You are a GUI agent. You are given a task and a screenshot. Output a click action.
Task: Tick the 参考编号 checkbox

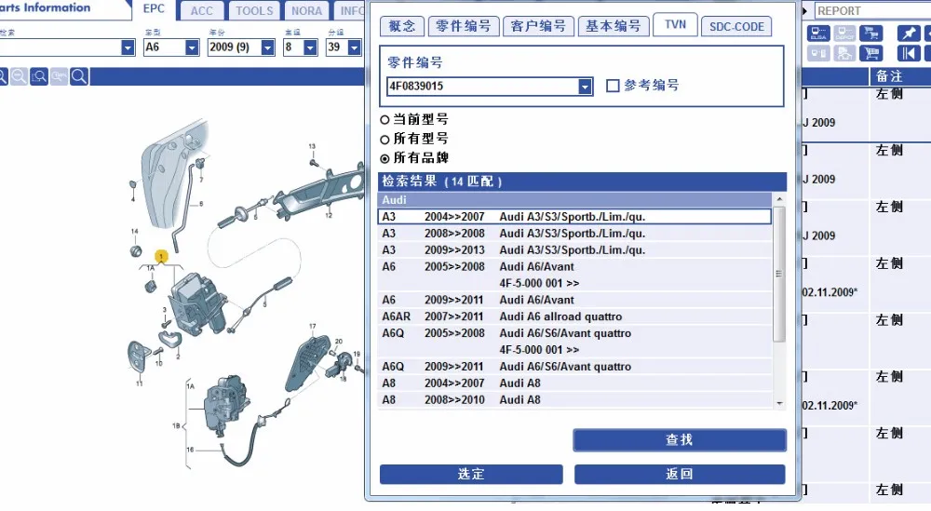coord(613,86)
